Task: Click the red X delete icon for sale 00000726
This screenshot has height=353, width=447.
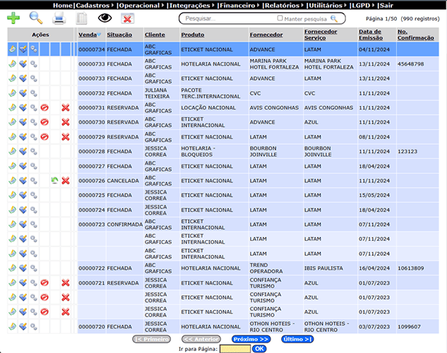Action: (x=66, y=180)
